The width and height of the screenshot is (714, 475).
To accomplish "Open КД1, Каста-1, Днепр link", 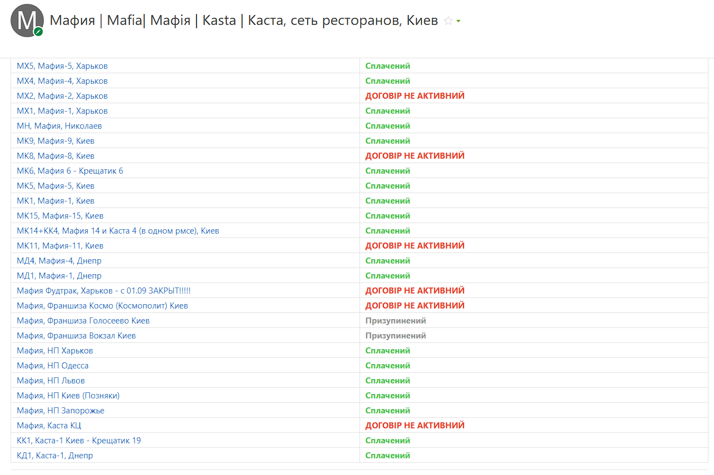I will tap(55, 456).
